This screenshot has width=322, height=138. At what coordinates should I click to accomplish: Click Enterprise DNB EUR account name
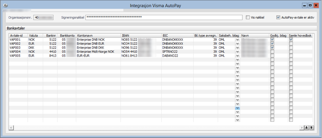coord(98,44)
